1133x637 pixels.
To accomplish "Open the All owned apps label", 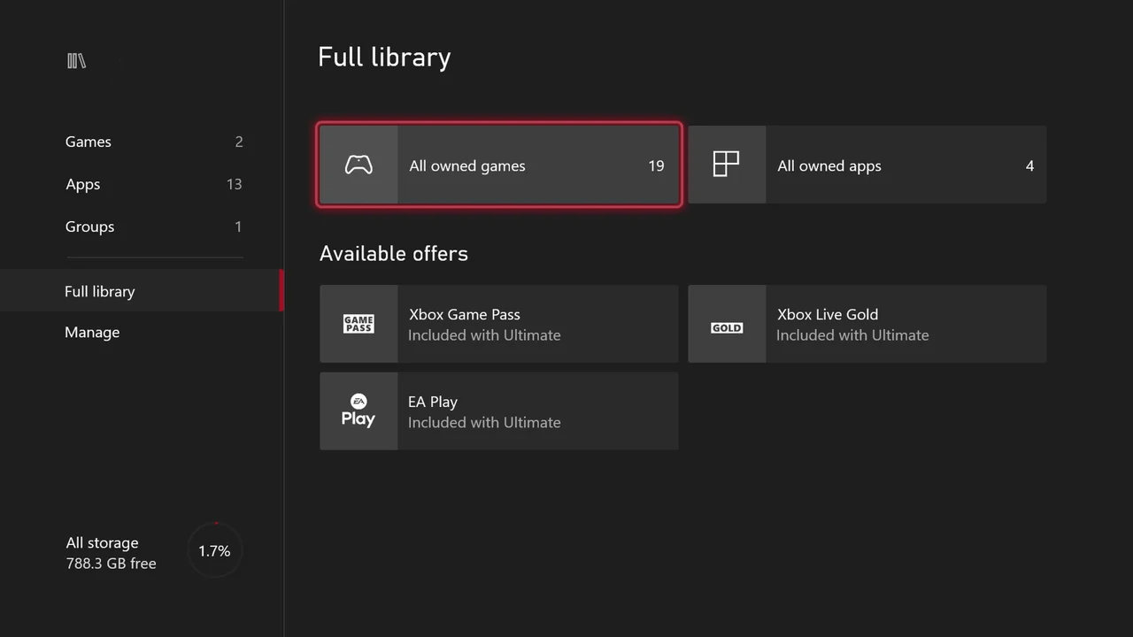I will pyautogui.click(x=829, y=166).
